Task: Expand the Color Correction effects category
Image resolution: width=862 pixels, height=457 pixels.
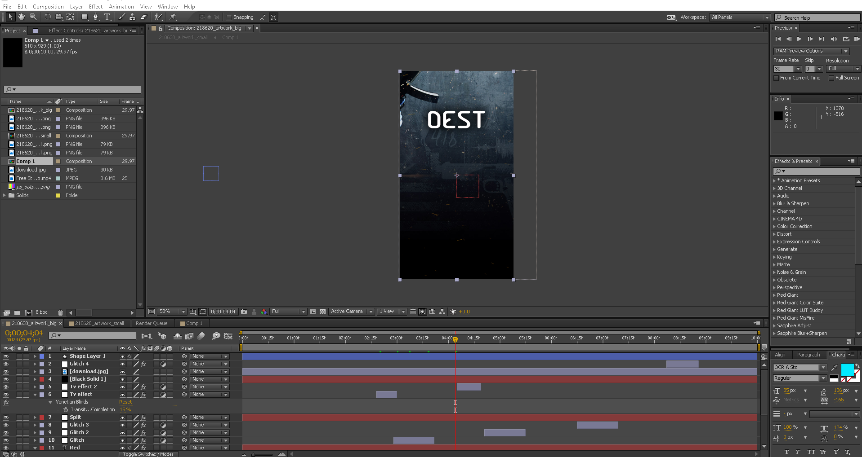Action: click(774, 227)
